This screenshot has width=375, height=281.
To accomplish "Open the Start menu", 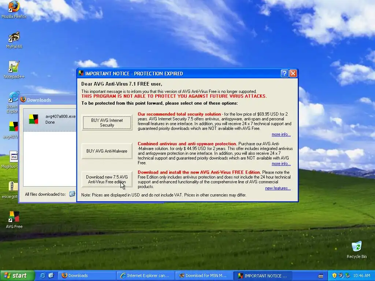I will point(17,276).
